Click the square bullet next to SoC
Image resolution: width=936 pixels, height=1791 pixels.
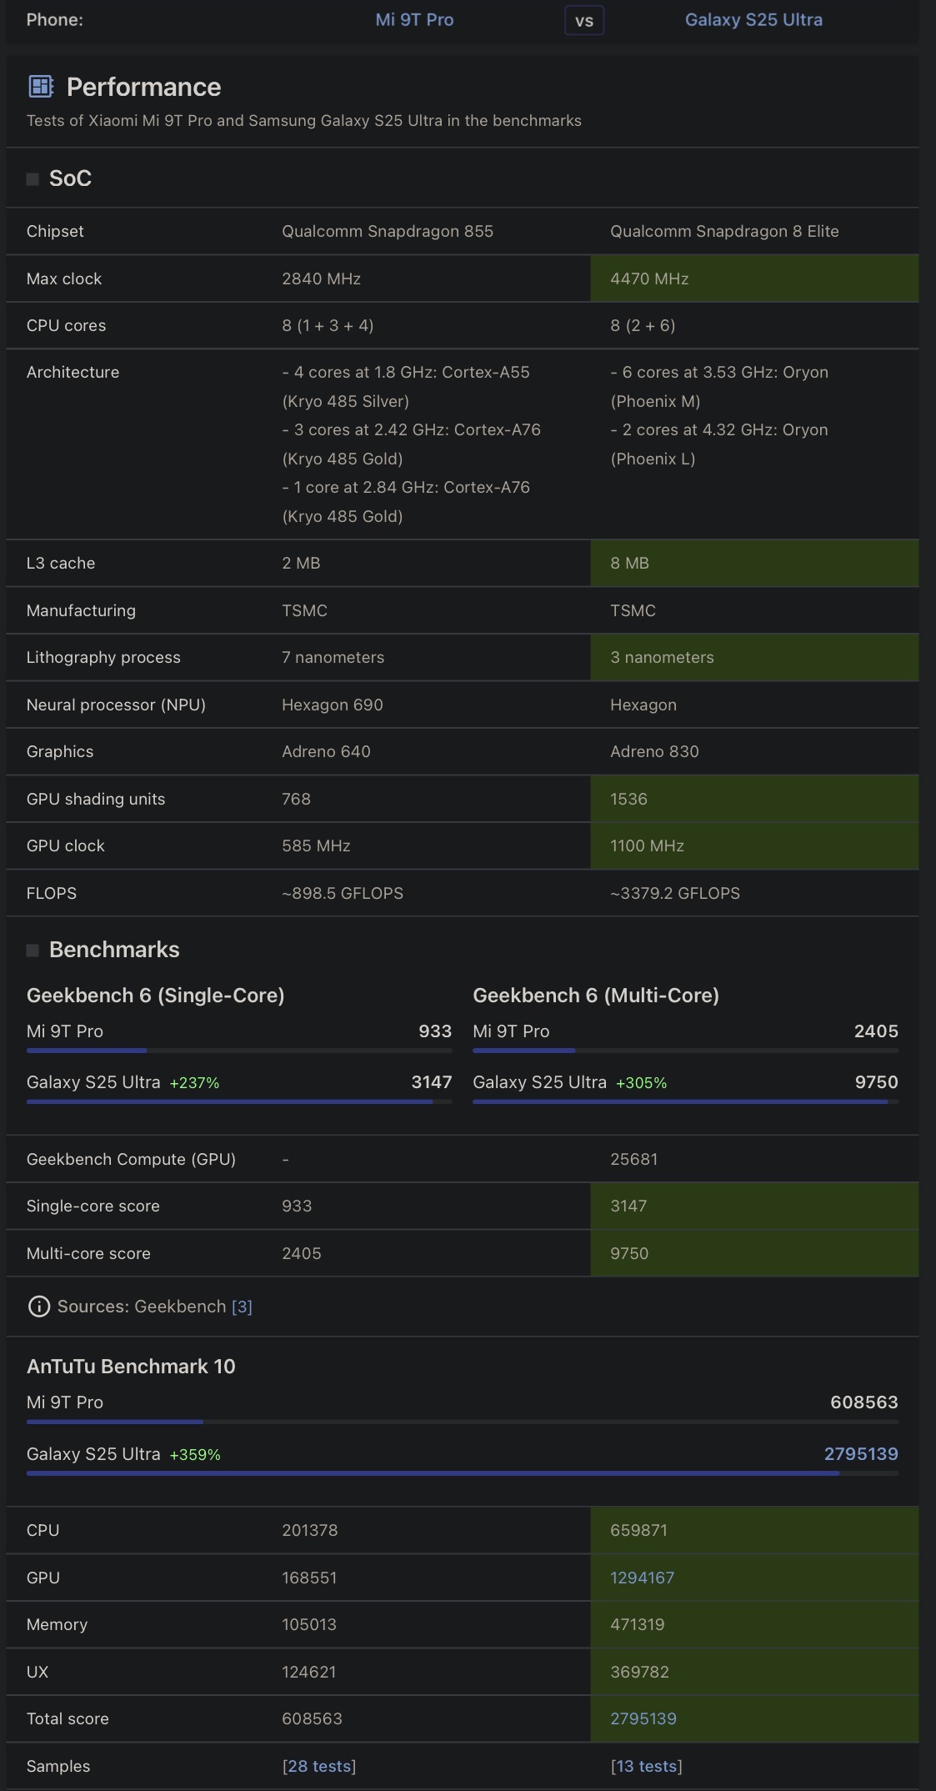pyautogui.click(x=33, y=179)
